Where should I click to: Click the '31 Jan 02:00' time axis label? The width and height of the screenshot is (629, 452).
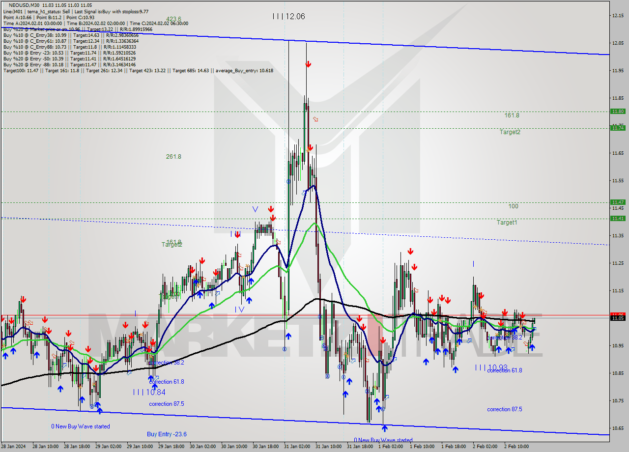coord(298,447)
